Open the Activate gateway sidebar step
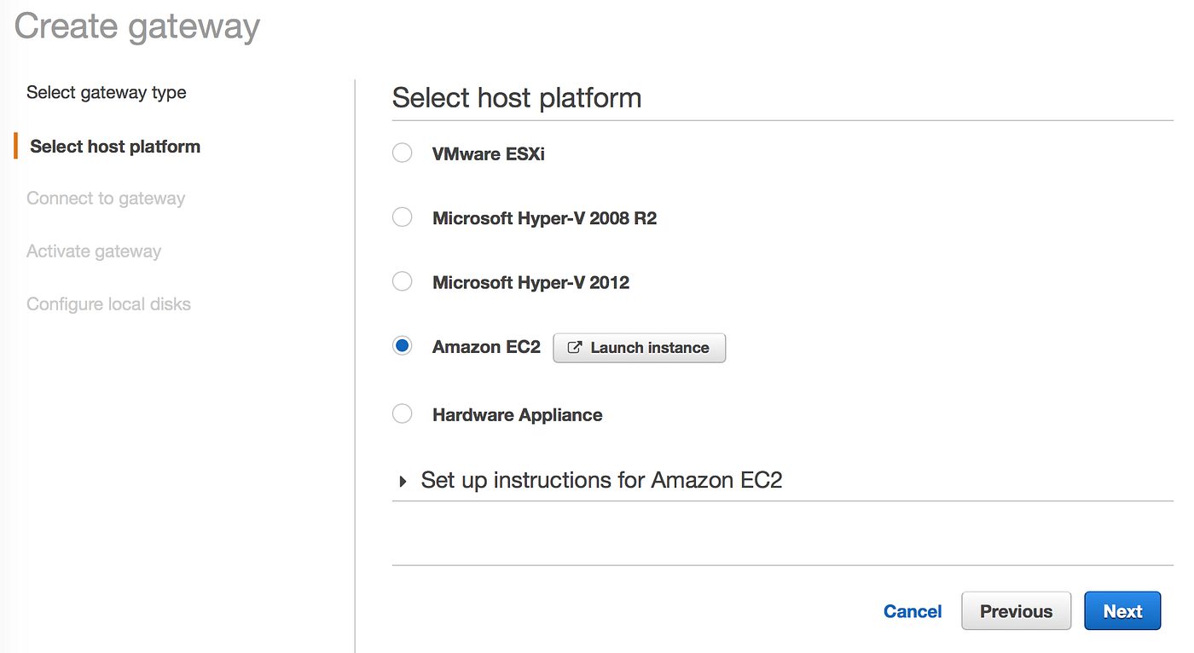 (x=94, y=251)
